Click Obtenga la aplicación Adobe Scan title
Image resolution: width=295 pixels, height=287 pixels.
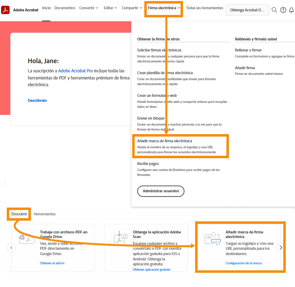157,234
